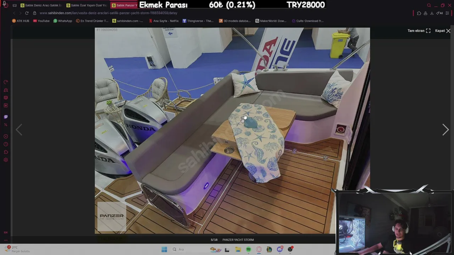Reload the page with the refresh icon
454x255 pixels.
(x=27, y=13)
